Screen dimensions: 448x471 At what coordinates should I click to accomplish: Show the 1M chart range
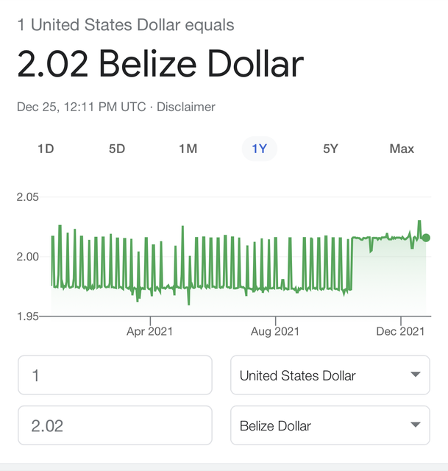coord(188,149)
